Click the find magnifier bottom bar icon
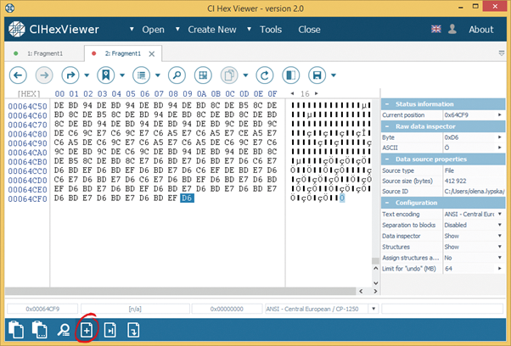 coord(63,331)
